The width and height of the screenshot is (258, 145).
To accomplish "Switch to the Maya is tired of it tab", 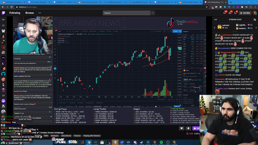I will point(165,2).
